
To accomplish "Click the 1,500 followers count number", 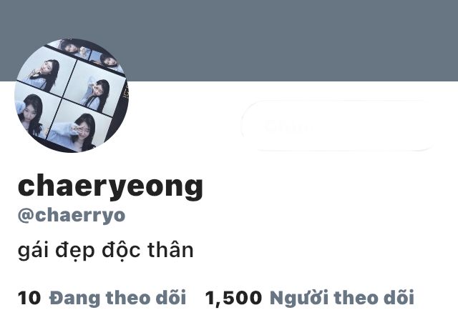I will [x=234, y=299].
